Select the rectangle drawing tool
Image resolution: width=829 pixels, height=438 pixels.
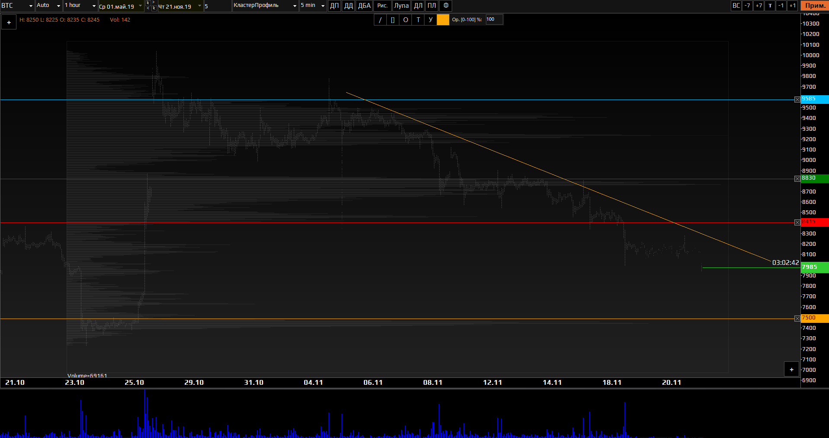(x=392, y=20)
